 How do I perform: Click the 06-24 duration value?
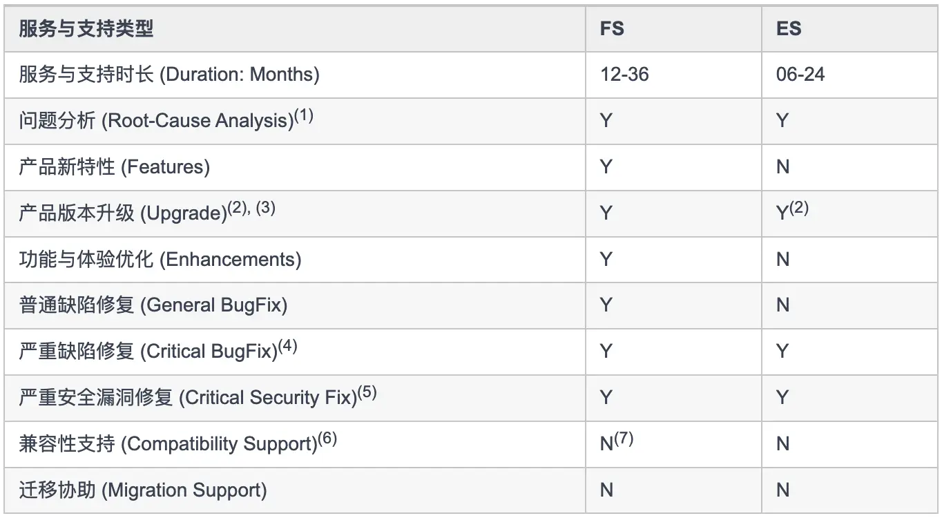click(x=800, y=75)
